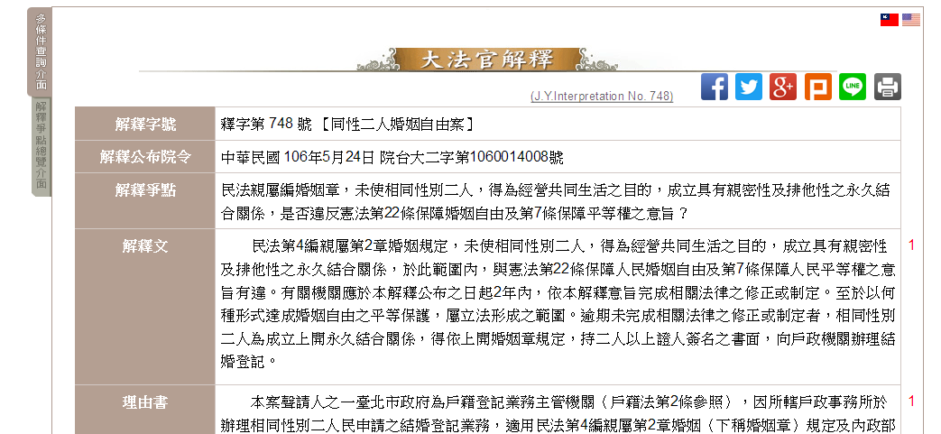Switch the site to Chinese via Taiwan flag

click(890, 20)
